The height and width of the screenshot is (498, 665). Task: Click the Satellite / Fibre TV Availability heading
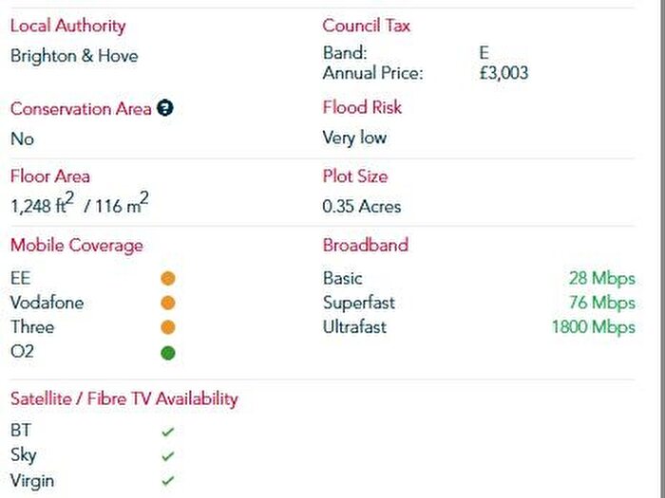[x=124, y=398]
